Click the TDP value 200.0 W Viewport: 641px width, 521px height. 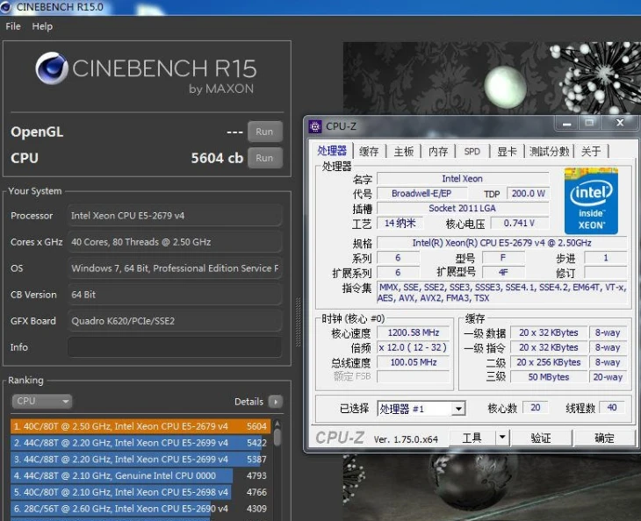[x=529, y=193]
